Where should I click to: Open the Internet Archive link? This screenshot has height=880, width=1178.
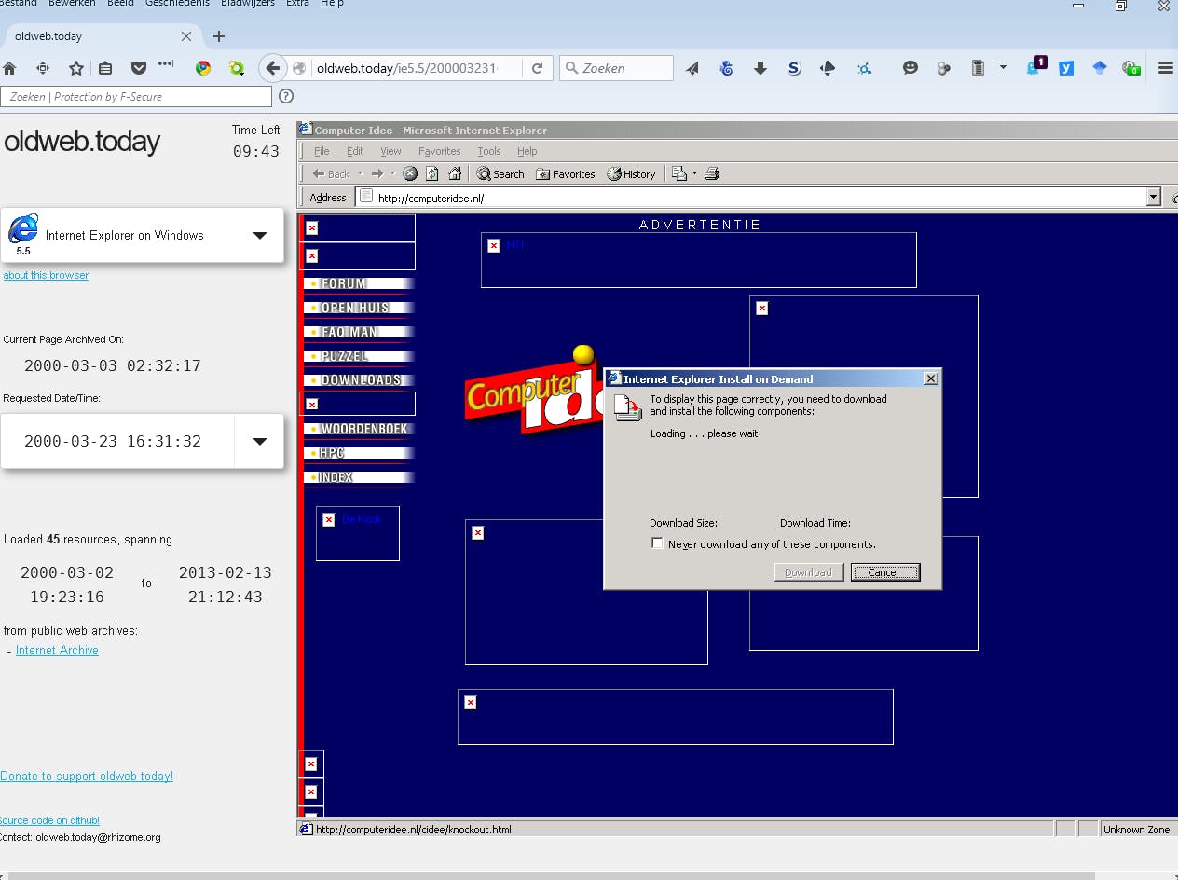pos(57,651)
